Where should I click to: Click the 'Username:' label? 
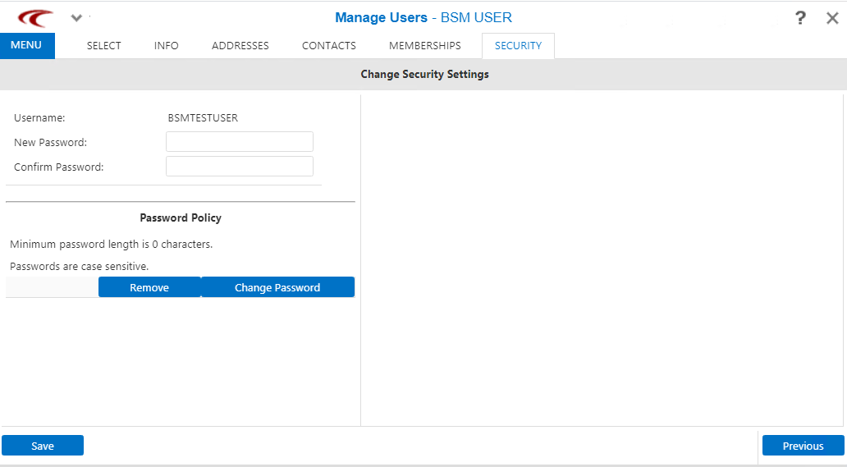click(x=39, y=117)
